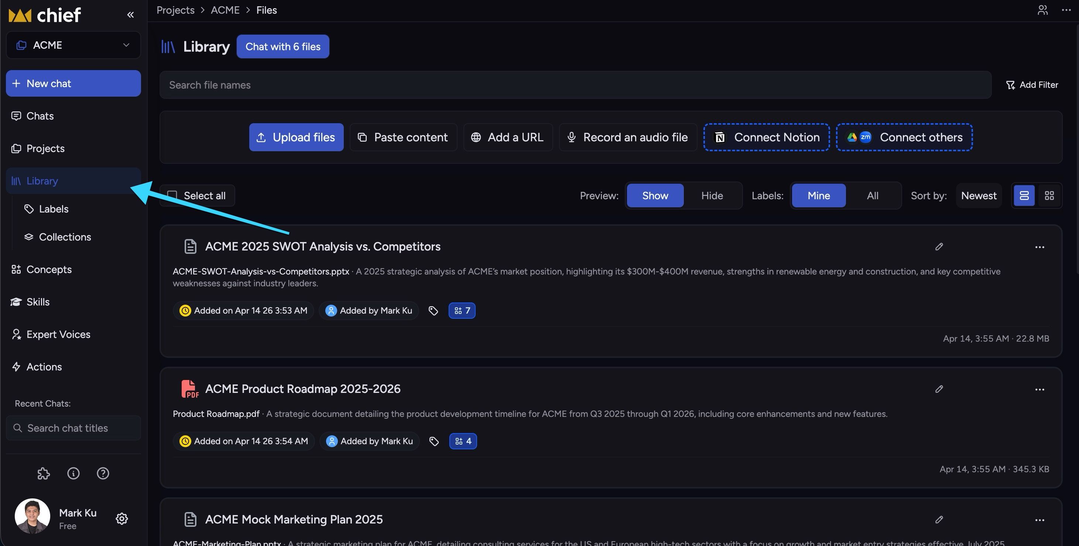The width and height of the screenshot is (1079, 546).
Task: Open the integrations puzzle icon
Action: (44, 473)
